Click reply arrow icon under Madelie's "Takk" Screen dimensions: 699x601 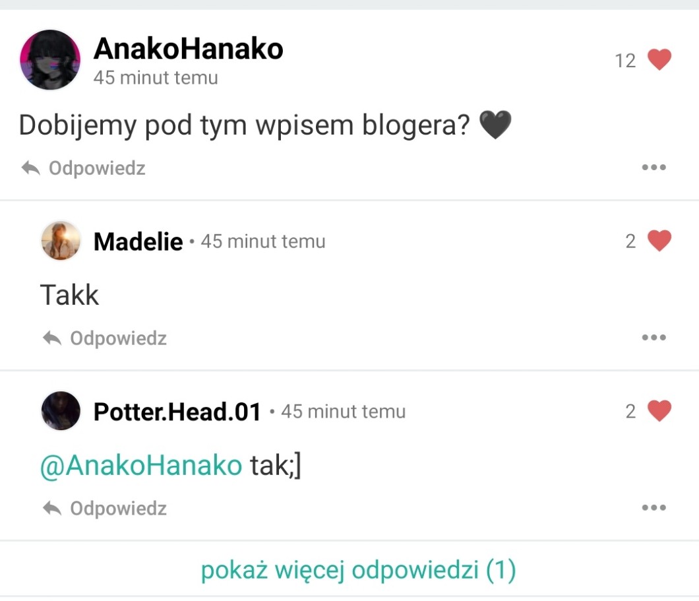pyautogui.click(x=52, y=338)
